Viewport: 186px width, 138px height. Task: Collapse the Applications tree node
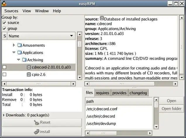(14, 52)
